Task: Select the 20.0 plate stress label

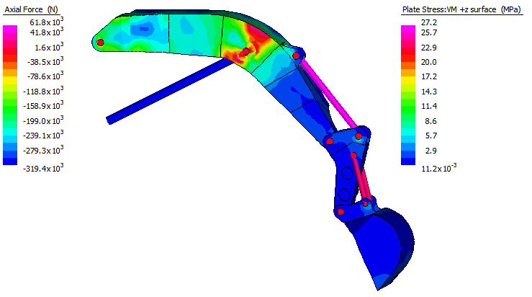Action: point(429,62)
